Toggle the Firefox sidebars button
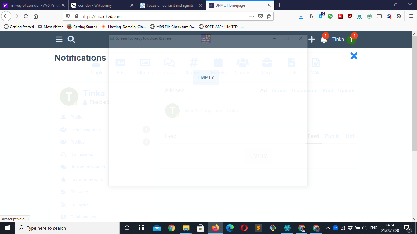This screenshot has width=417, height=234. pos(379,16)
